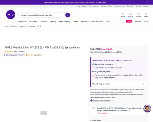Show +2 more offers
The width and height of the screenshot is (153, 122).
[102, 113]
